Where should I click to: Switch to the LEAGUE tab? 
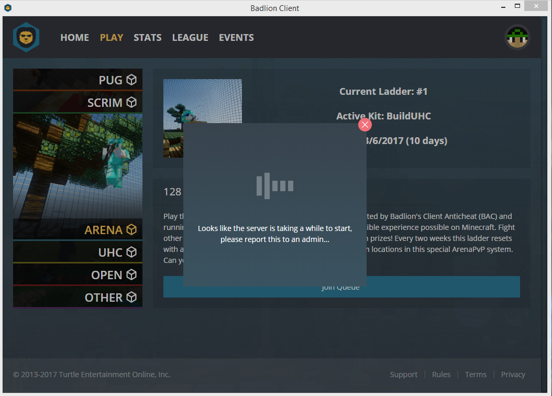(190, 38)
